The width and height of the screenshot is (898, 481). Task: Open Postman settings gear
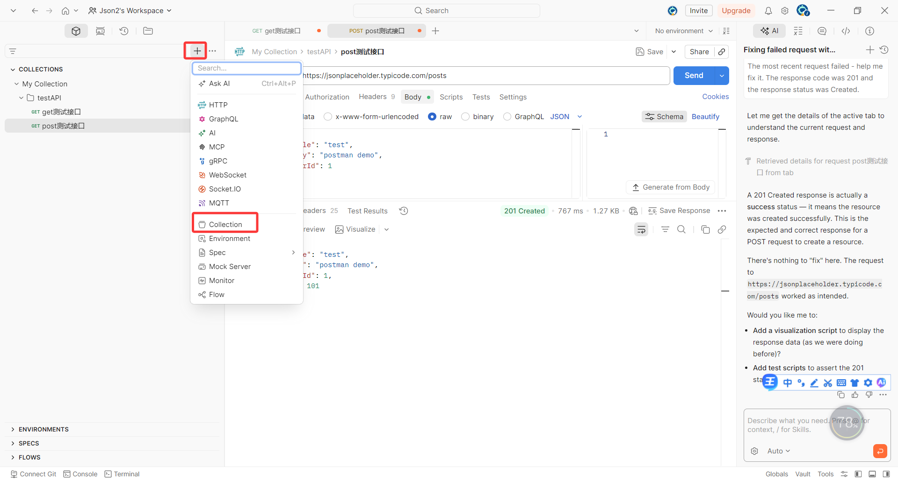785,11
